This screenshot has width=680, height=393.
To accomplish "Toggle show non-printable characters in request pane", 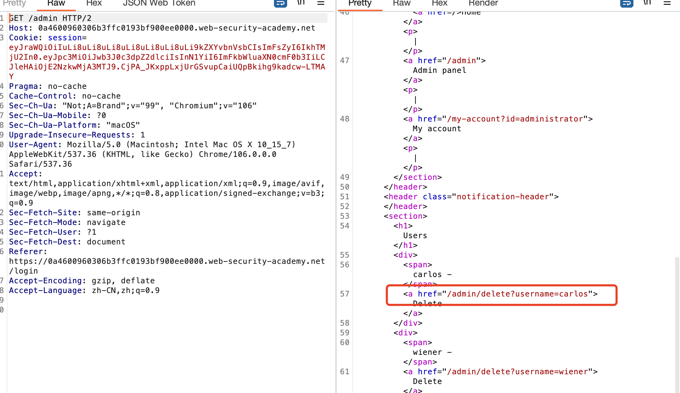I will click(x=301, y=3).
